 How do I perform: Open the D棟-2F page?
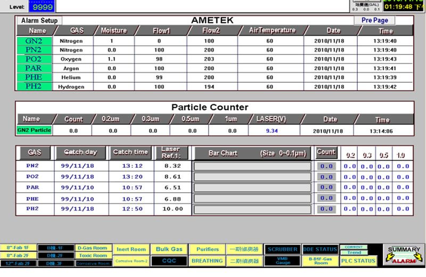(x=55, y=256)
